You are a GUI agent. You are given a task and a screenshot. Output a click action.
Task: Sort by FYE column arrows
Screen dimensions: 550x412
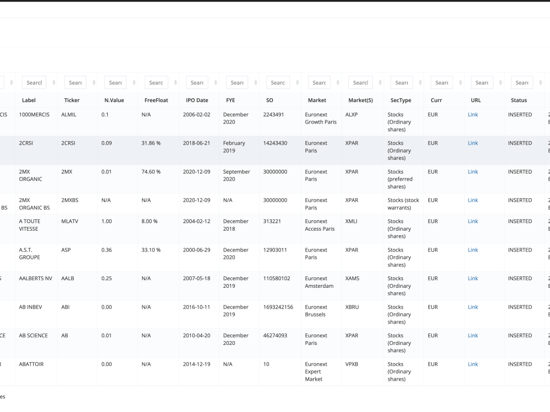[256, 83]
